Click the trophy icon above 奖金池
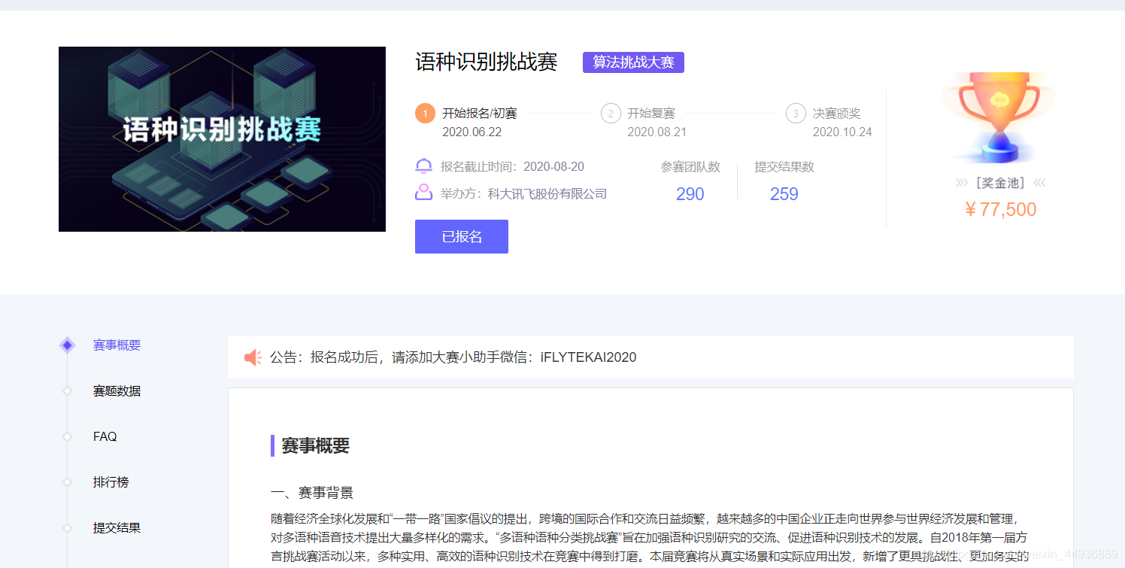 [x=997, y=117]
